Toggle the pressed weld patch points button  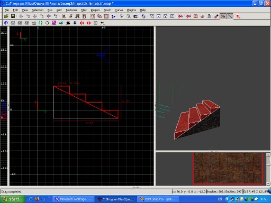point(223,16)
